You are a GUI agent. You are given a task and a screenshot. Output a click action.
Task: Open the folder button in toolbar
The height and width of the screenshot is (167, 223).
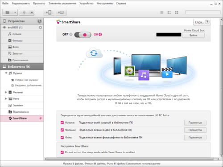(x=8, y=12)
